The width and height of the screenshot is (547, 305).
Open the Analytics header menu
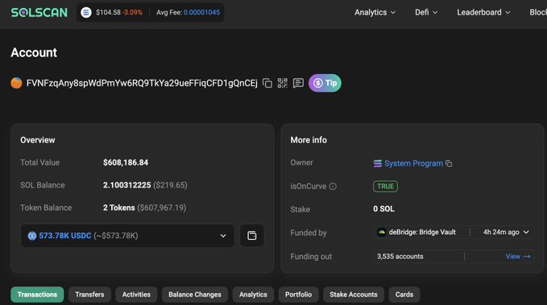375,13
